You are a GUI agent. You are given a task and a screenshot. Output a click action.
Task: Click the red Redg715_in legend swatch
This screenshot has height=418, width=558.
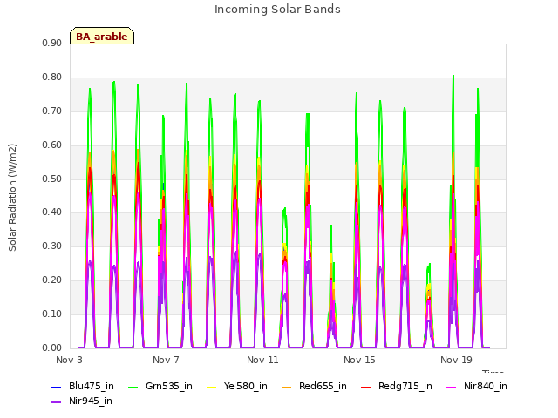click(x=366, y=387)
